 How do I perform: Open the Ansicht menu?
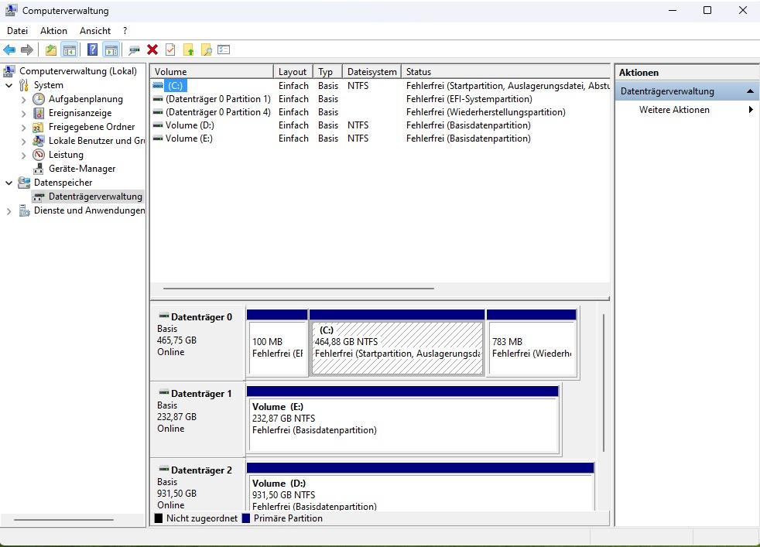(95, 30)
